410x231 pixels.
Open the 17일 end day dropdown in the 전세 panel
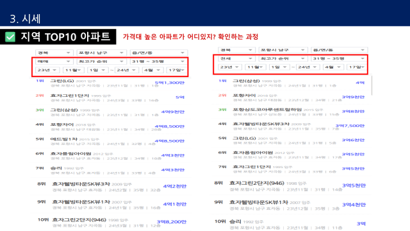[357, 67]
